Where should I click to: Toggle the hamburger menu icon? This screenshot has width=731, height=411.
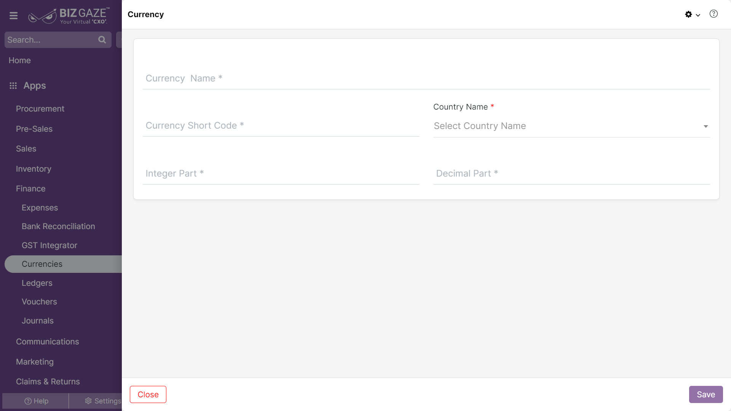tap(13, 16)
